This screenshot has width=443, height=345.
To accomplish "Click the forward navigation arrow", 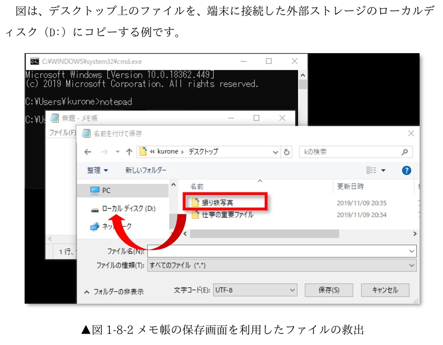I will [x=104, y=152].
